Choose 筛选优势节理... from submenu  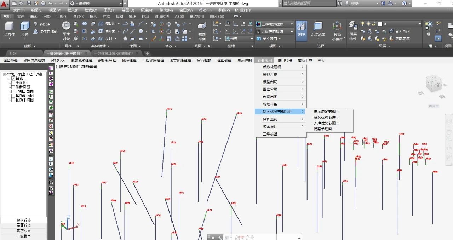point(326,118)
